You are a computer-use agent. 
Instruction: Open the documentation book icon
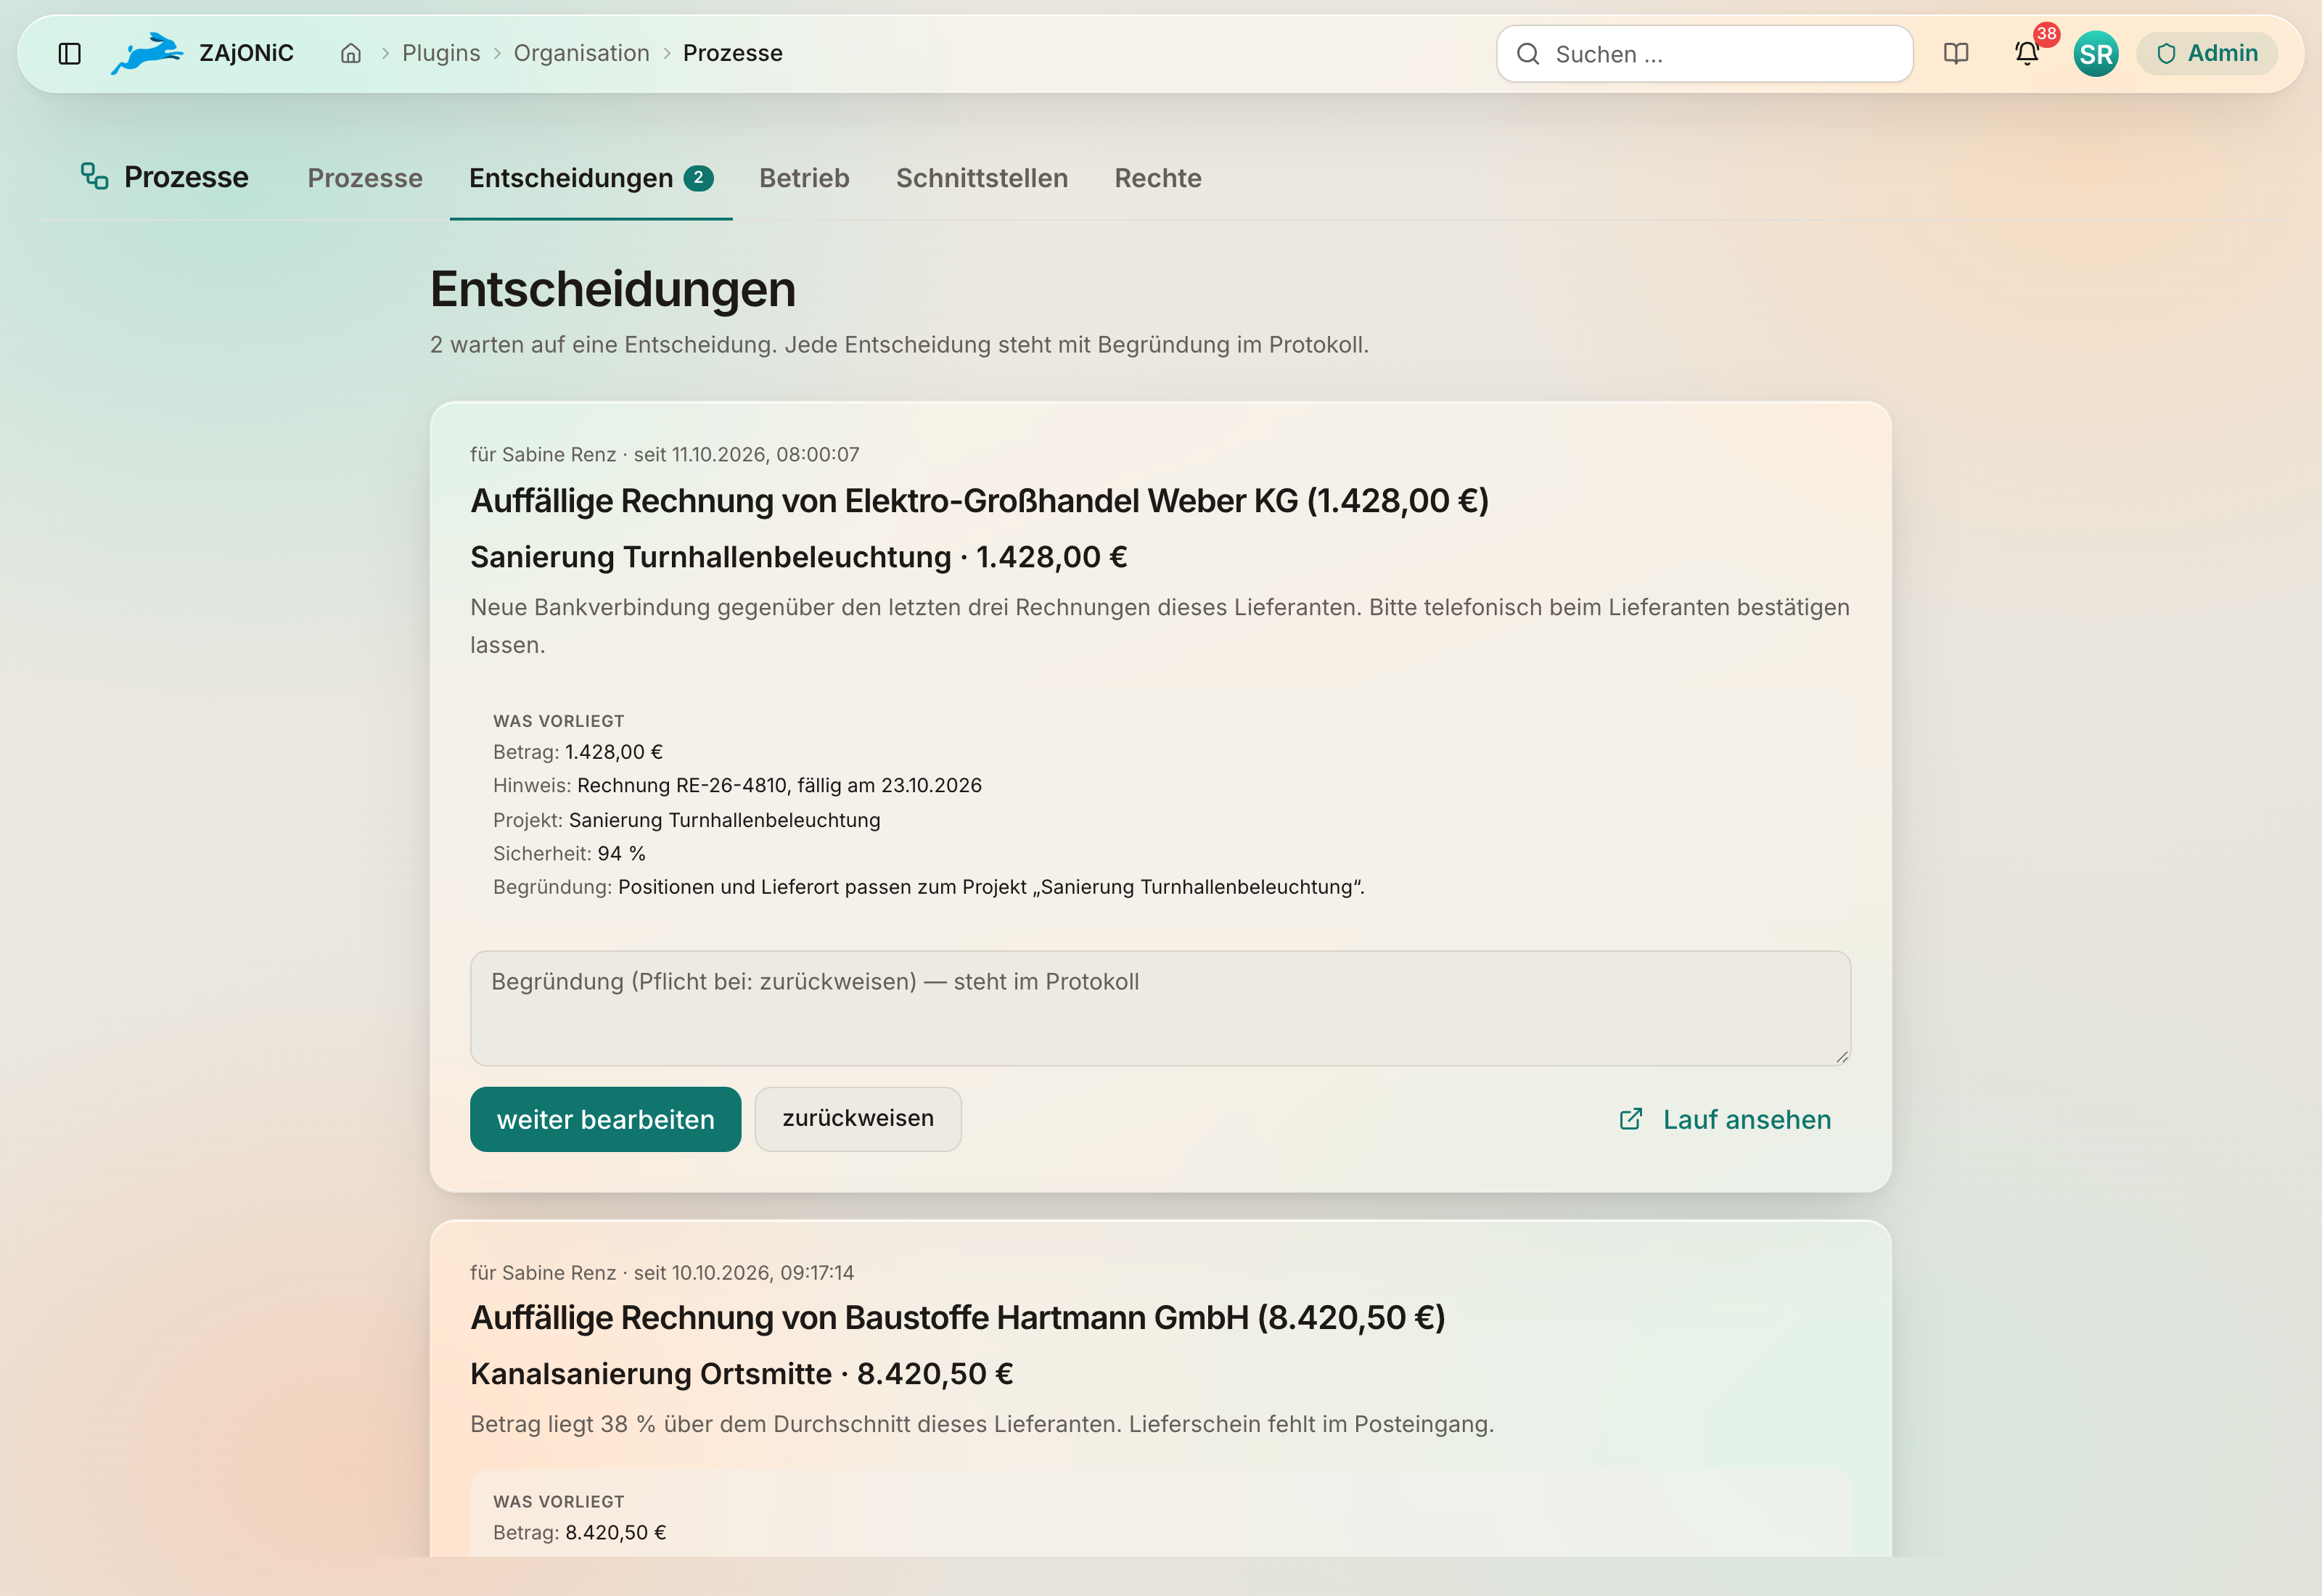(x=1956, y=54)
